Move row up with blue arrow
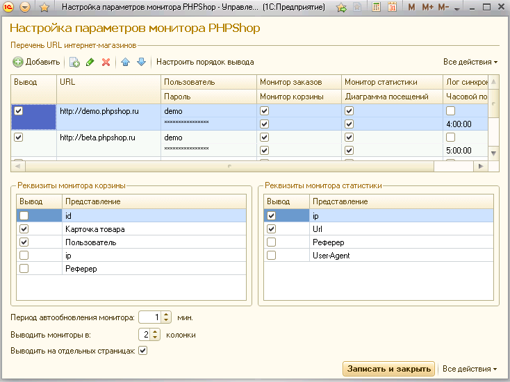 [126, 63]
